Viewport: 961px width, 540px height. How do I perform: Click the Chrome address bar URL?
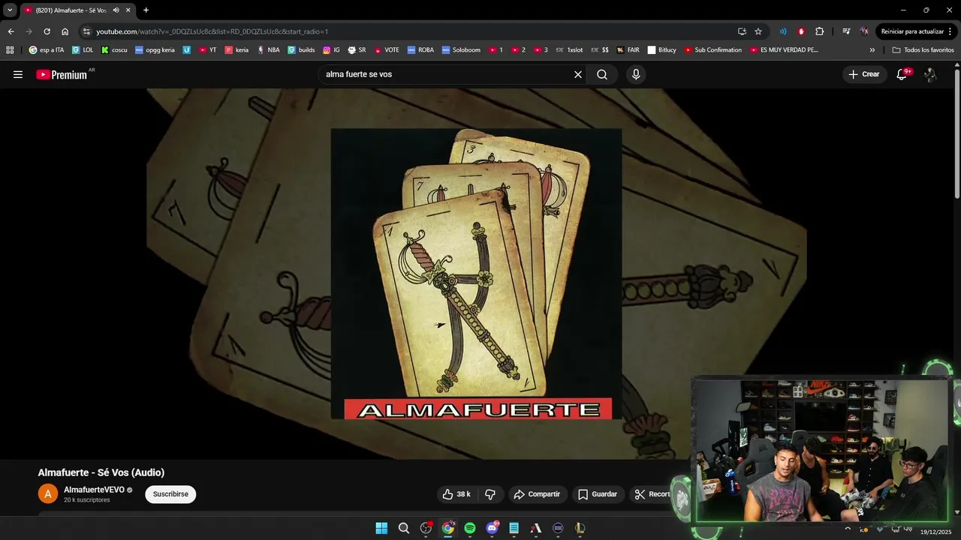[212, 31]
